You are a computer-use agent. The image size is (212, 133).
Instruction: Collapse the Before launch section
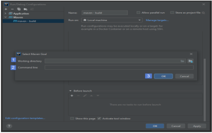[70, 91]
